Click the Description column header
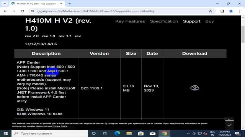The width and height of the screenshot is (245, 137). point(46,53)
